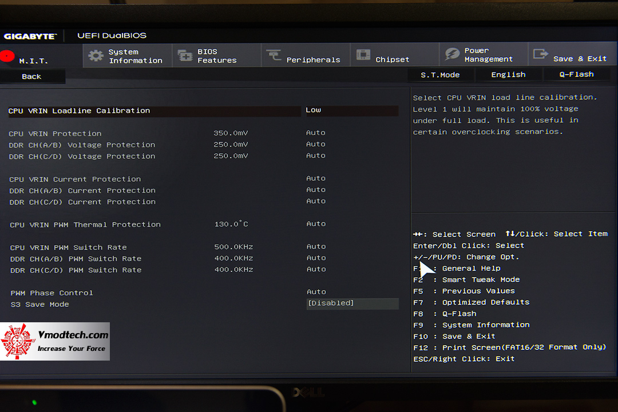The width and height of the screenshot is (618, 412).
Task: Click the DDR CH(A/B) 400.0KHz value
Action: coord(233,258)
